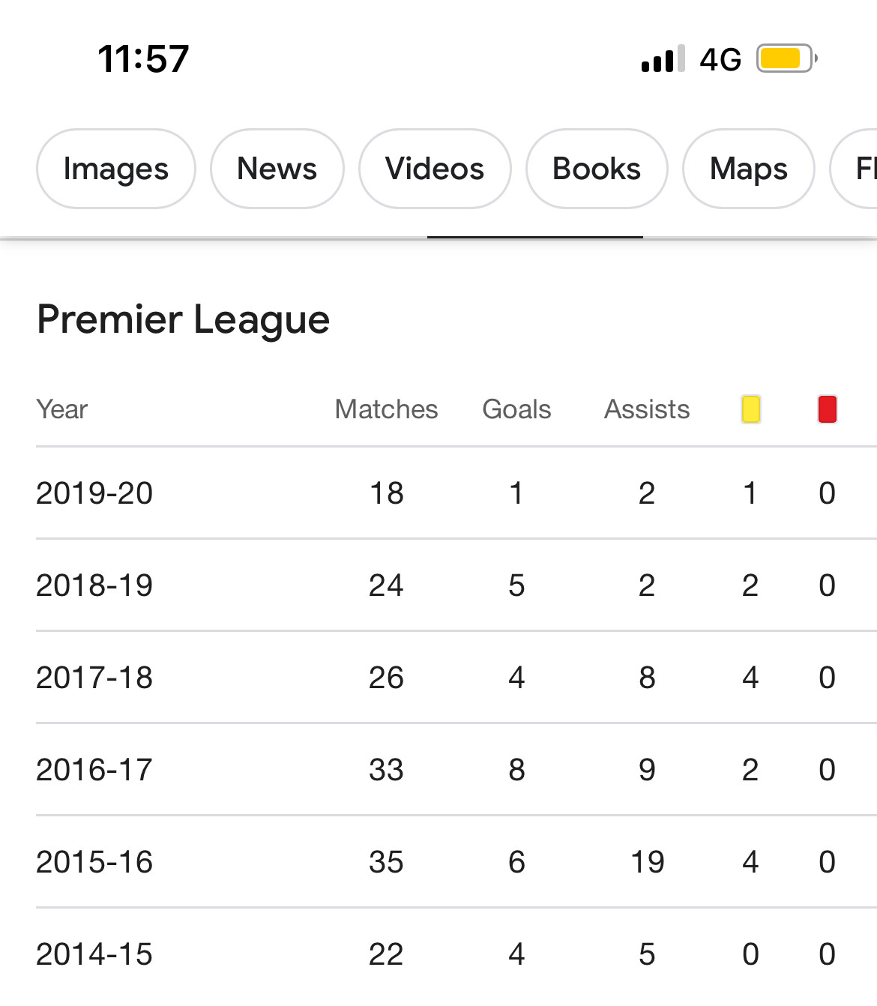
Task: Tap the red card column icon
Action: (827, 409)
